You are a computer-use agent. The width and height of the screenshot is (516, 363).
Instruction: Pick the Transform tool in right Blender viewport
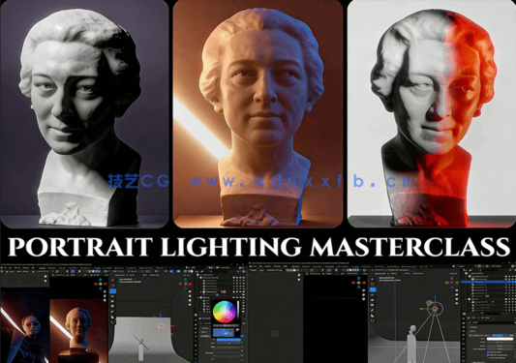(372, 305)
